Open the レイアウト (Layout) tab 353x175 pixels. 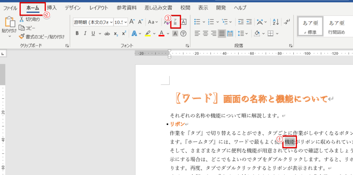99,8
